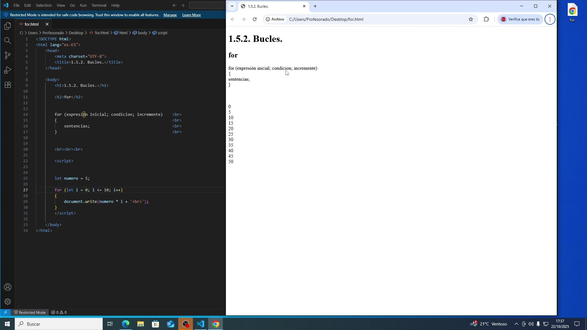Open Microsoft Edge from the taskbar
The width and height of the screenshot is (587, 330).
tap(125, 324)
